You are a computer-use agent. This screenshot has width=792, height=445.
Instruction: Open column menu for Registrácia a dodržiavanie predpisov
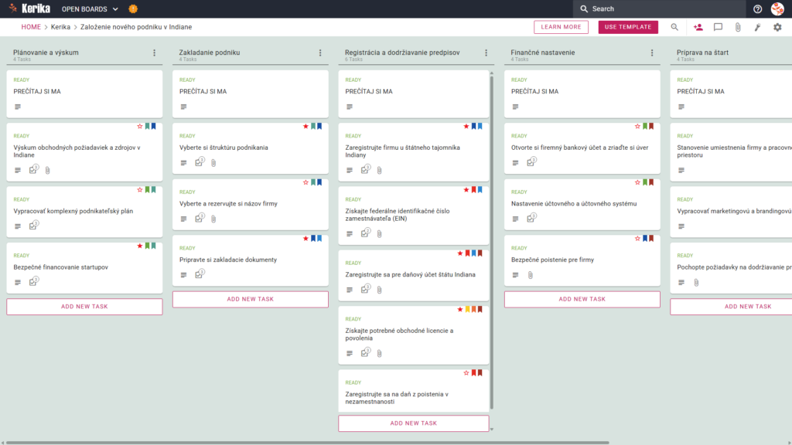pyautogui.click(x=486, y=53)
